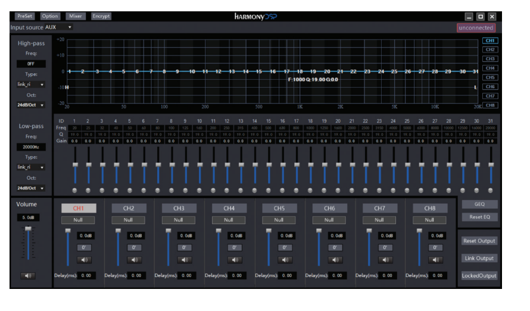Mute the master Volume speaker icon

(28, 275)
